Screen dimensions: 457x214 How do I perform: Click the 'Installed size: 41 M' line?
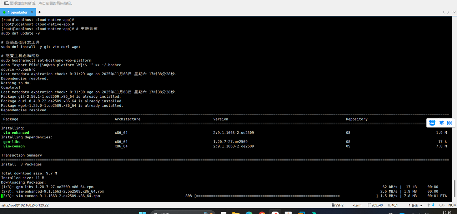22,178
